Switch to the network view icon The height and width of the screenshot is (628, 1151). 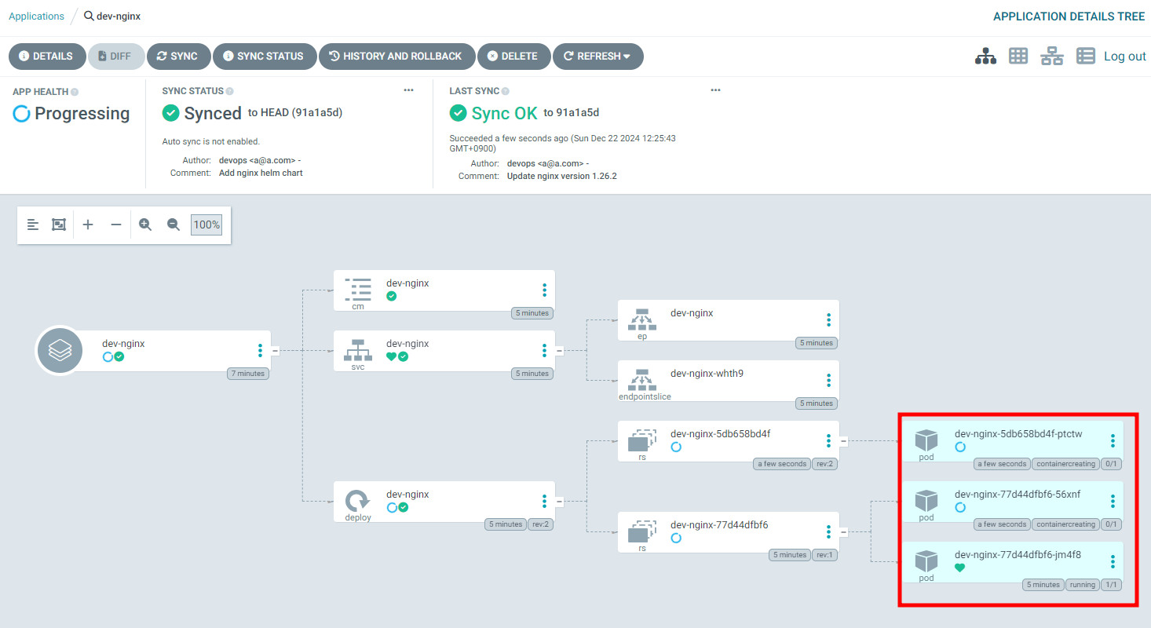pyautogui.click(x=1052, y=57)
